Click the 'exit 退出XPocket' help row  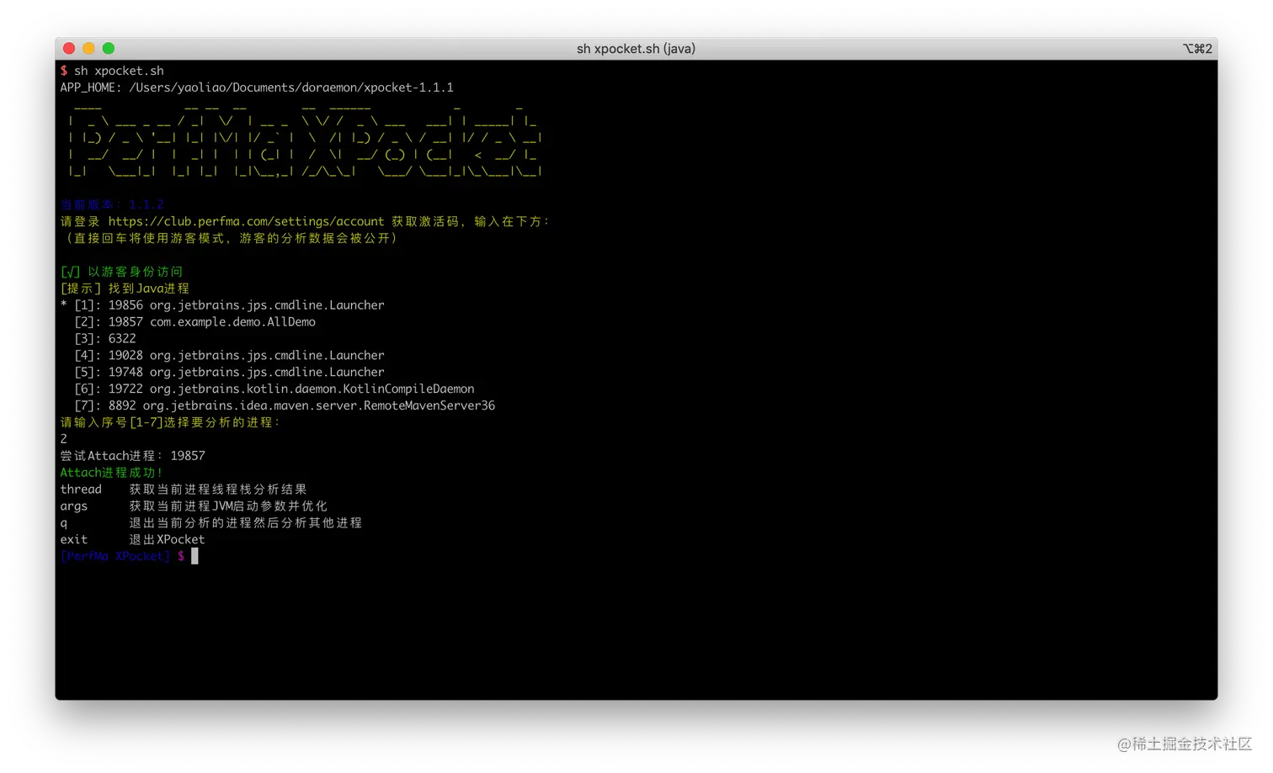pos(132,540)
